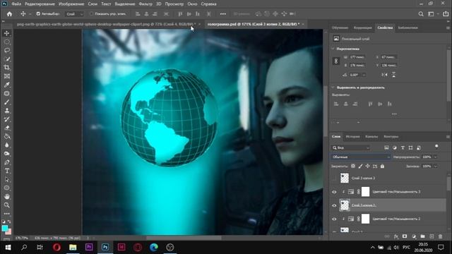Click the width W input field
The image size is (452, 254).
tap(357, 57)
